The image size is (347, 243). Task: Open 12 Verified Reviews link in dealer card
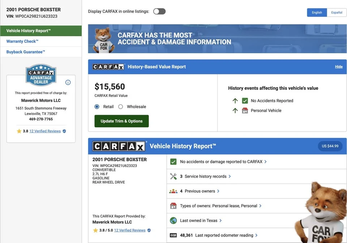click(45, 131)
